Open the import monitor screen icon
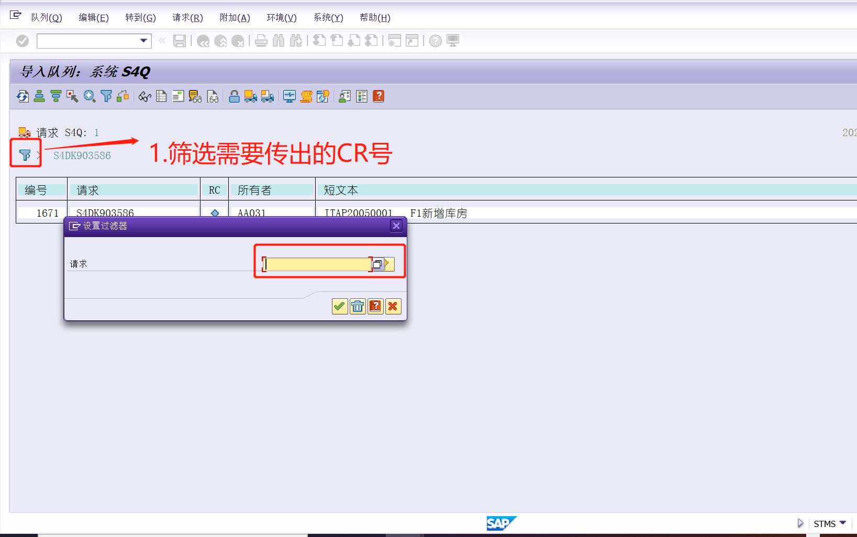Screen dimensions: 857x537 [x=289, y=96]
